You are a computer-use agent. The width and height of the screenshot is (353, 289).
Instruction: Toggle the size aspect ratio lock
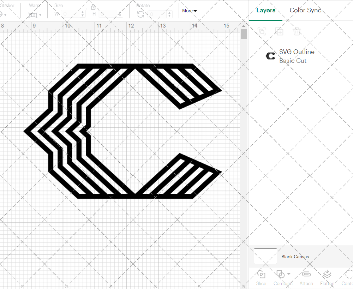click(93, 7)
